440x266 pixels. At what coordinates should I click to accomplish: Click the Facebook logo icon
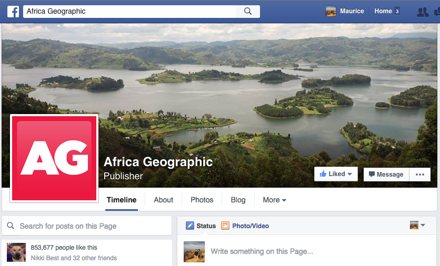pyautogui.click(x=13, y=12)
